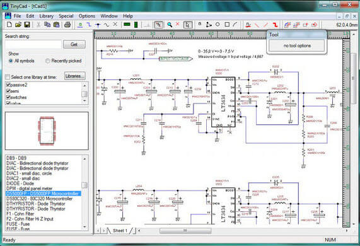Screen dimensions: 360x246
Task: Open the Window menu
Action: pos(109,16)
